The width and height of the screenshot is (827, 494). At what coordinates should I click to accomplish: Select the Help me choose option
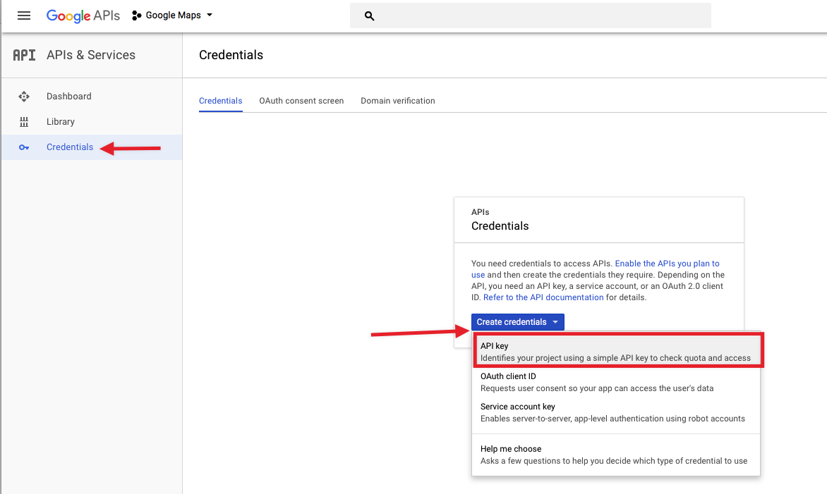point(616,455)
